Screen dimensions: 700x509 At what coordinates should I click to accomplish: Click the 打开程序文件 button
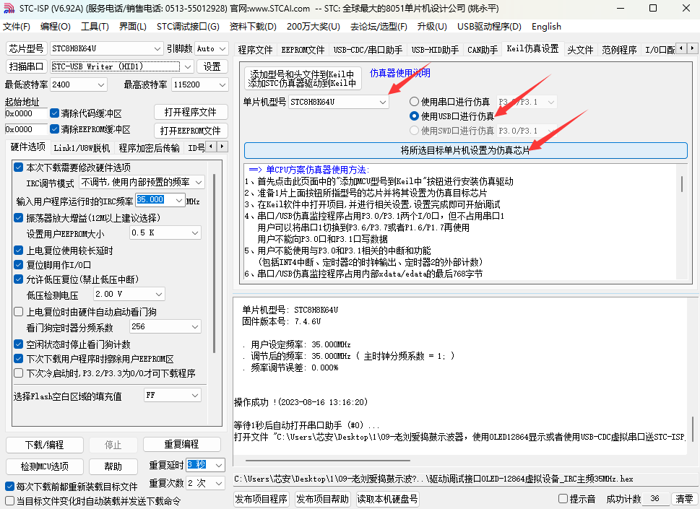pos(191,112)
